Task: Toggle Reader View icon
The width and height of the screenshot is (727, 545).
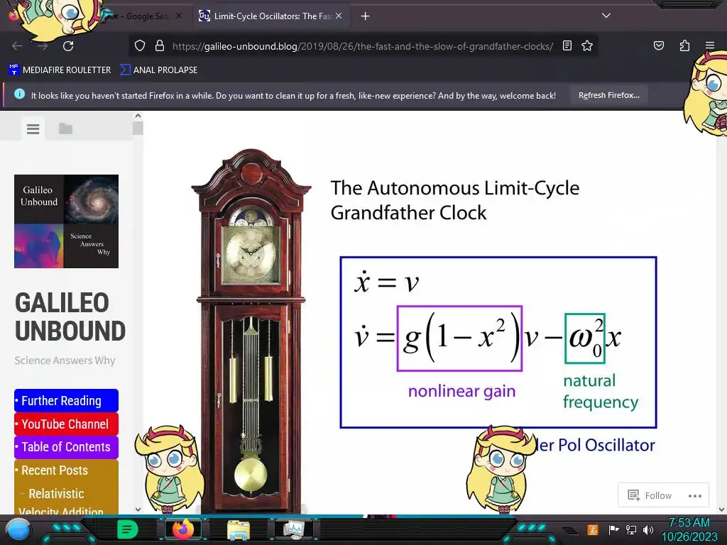Action: click(x=567, y=45)
